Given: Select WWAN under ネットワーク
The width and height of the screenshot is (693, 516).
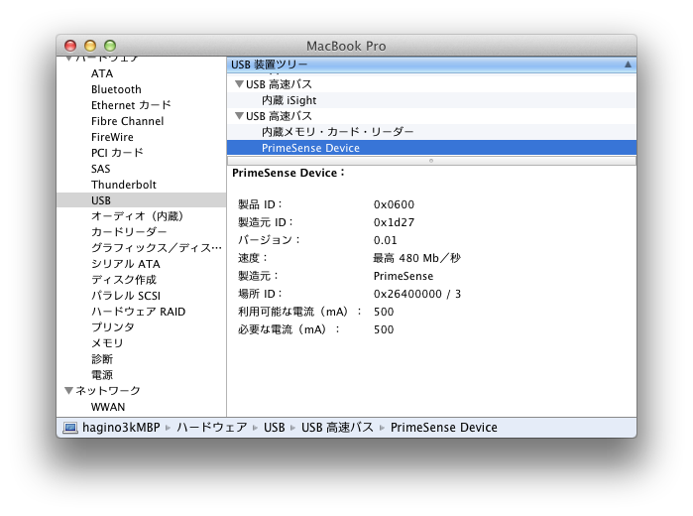Looking at the screenshot, I should (108, 407).
